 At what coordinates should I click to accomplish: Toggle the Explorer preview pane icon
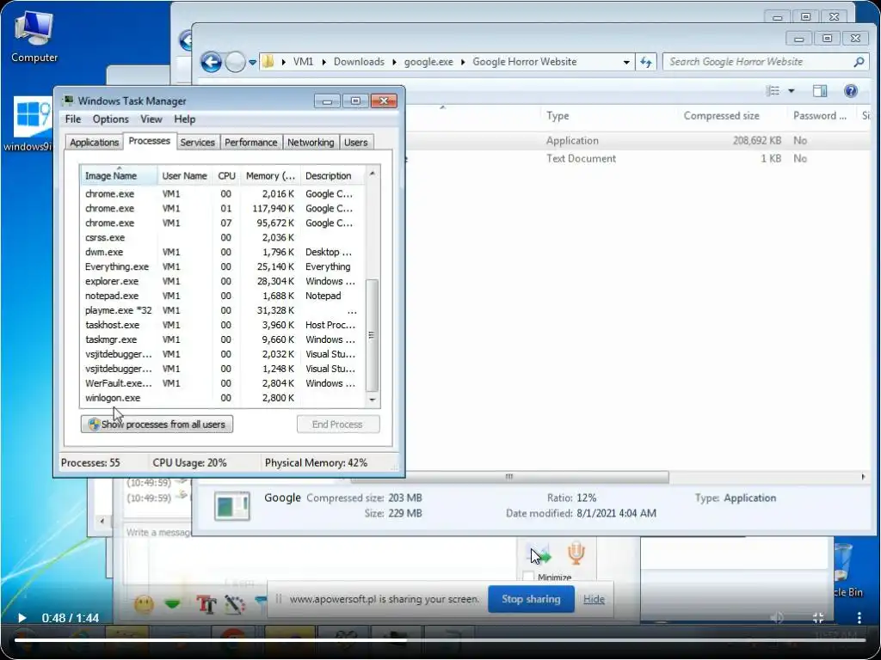click(820, 91)
